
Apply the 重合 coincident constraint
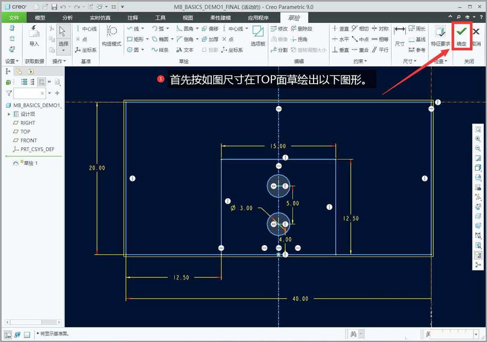[x=360, y=50]
